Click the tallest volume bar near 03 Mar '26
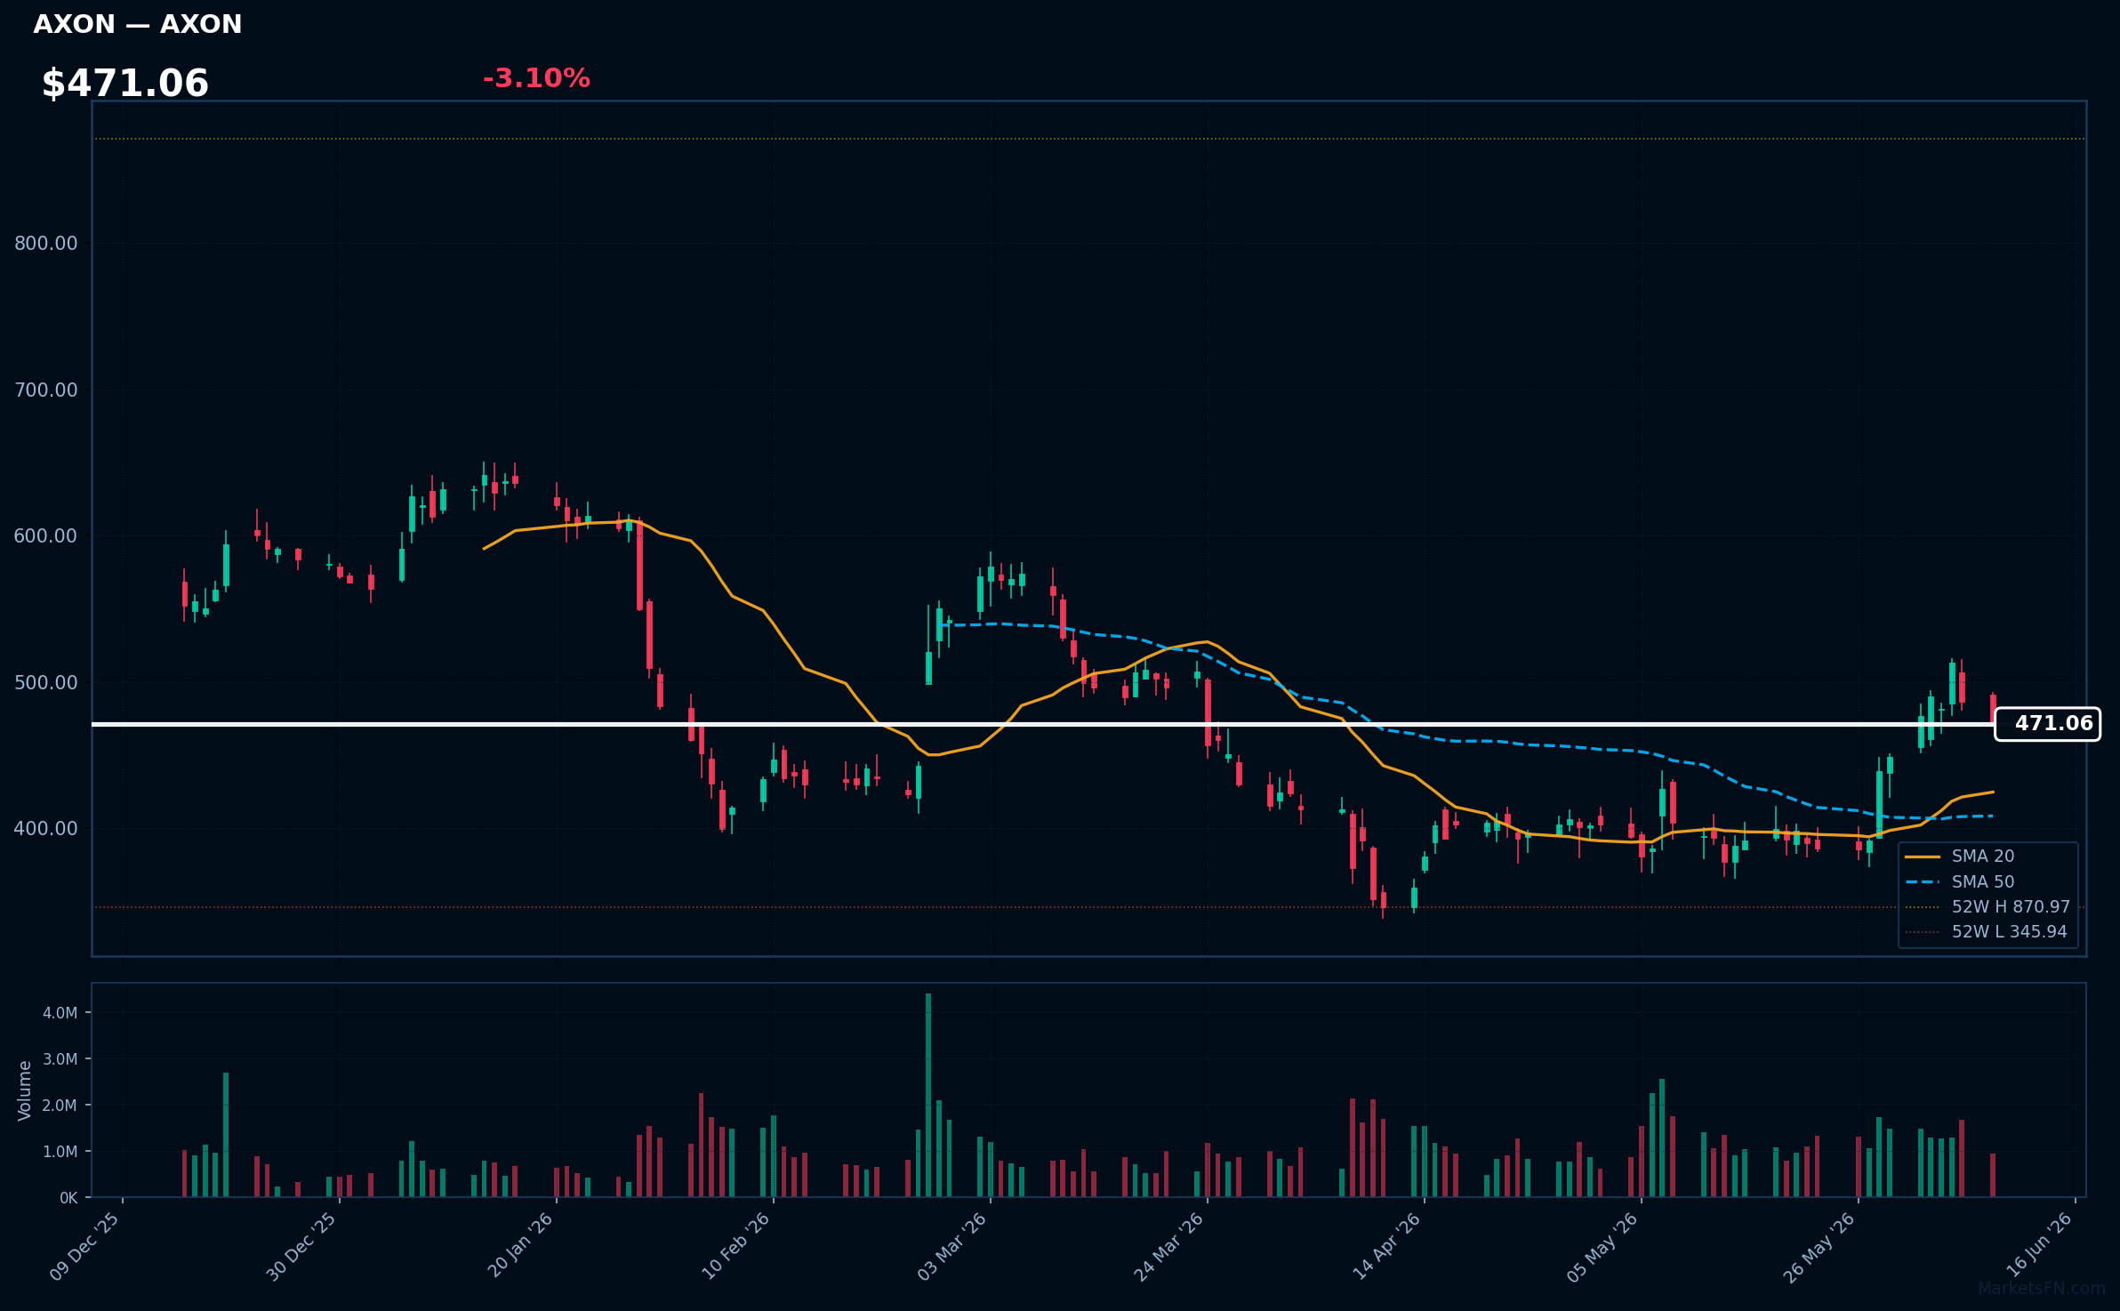2120x1311 pixels. pyautogui.click(x=928, y=1095)
